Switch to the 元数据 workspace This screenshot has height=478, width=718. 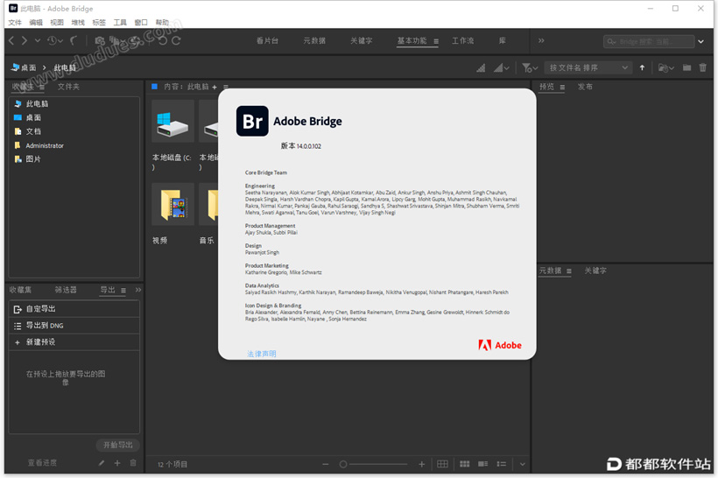pos(314,41)
